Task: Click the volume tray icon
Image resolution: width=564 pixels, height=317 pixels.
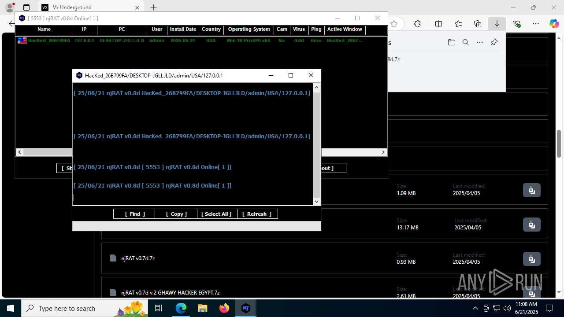Action: (x=507, y=308)
